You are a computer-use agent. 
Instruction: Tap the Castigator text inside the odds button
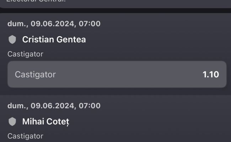coord(35,75)
